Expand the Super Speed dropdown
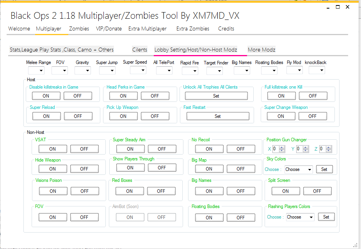361x249 pixels. click(138, 70)
